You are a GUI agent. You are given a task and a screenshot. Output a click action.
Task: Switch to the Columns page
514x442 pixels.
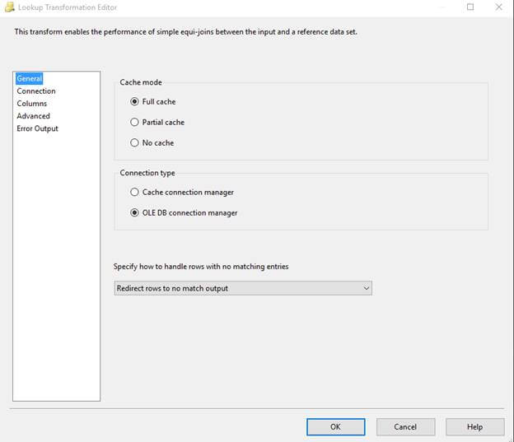(32, 104)
